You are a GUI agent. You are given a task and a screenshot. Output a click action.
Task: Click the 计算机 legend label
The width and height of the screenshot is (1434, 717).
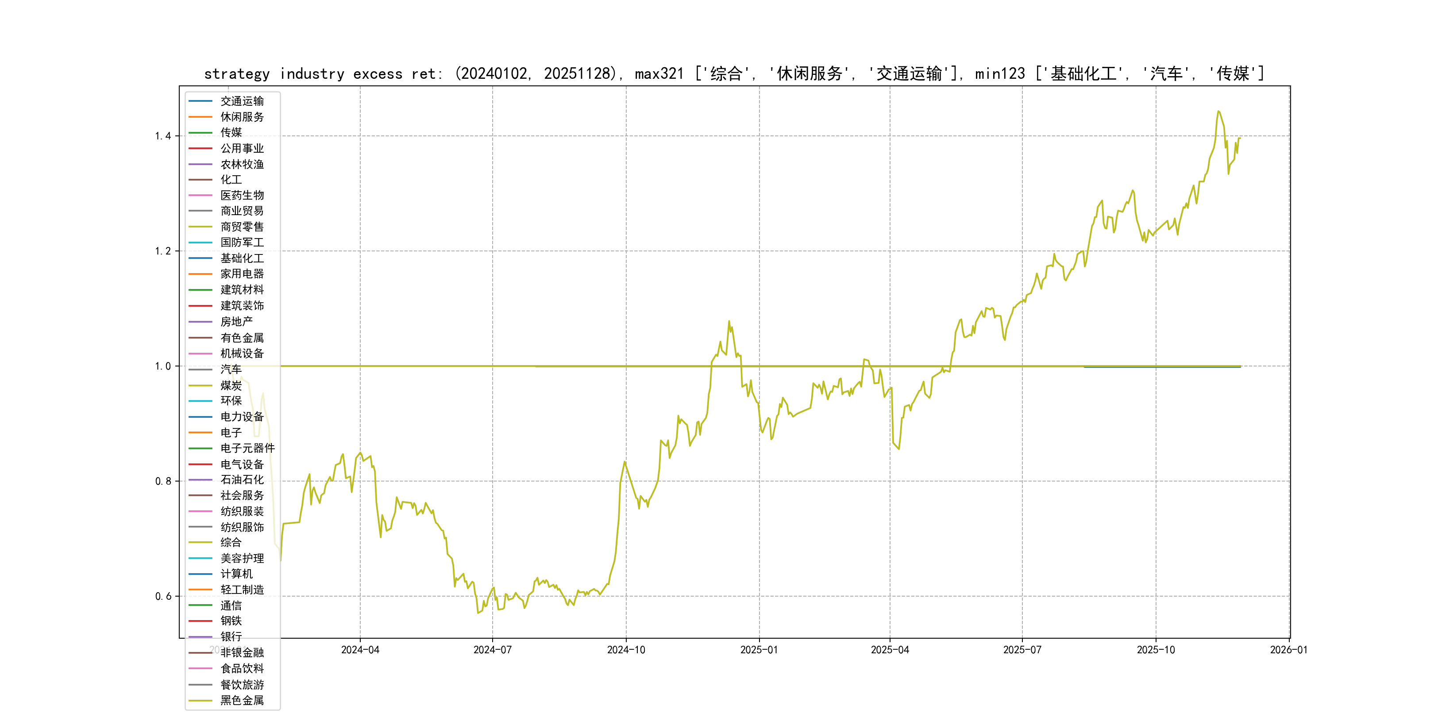click(x=236, y=574)
